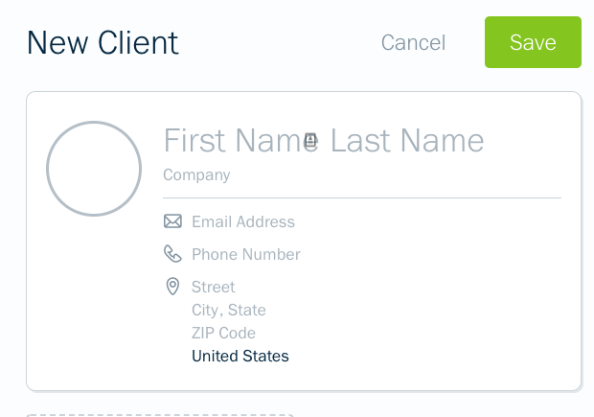The image size is (594, 417).
Task: Click the envelope email icon
Action: (x=172, y=221)
